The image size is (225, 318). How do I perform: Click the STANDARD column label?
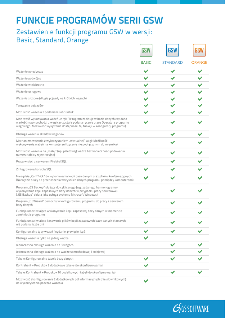pos(173,62)
